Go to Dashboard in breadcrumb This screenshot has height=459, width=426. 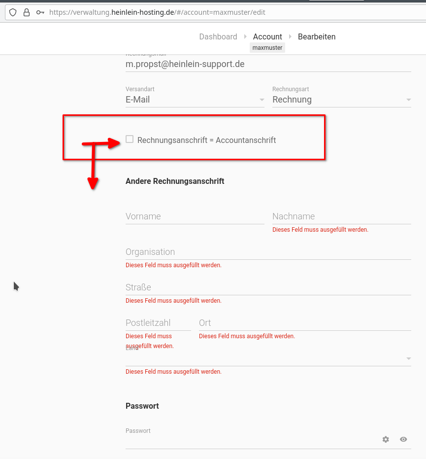(218, 36)
